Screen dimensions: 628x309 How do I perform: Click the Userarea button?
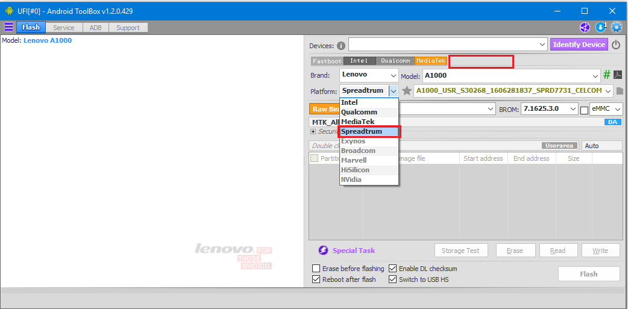coord(560,146)
